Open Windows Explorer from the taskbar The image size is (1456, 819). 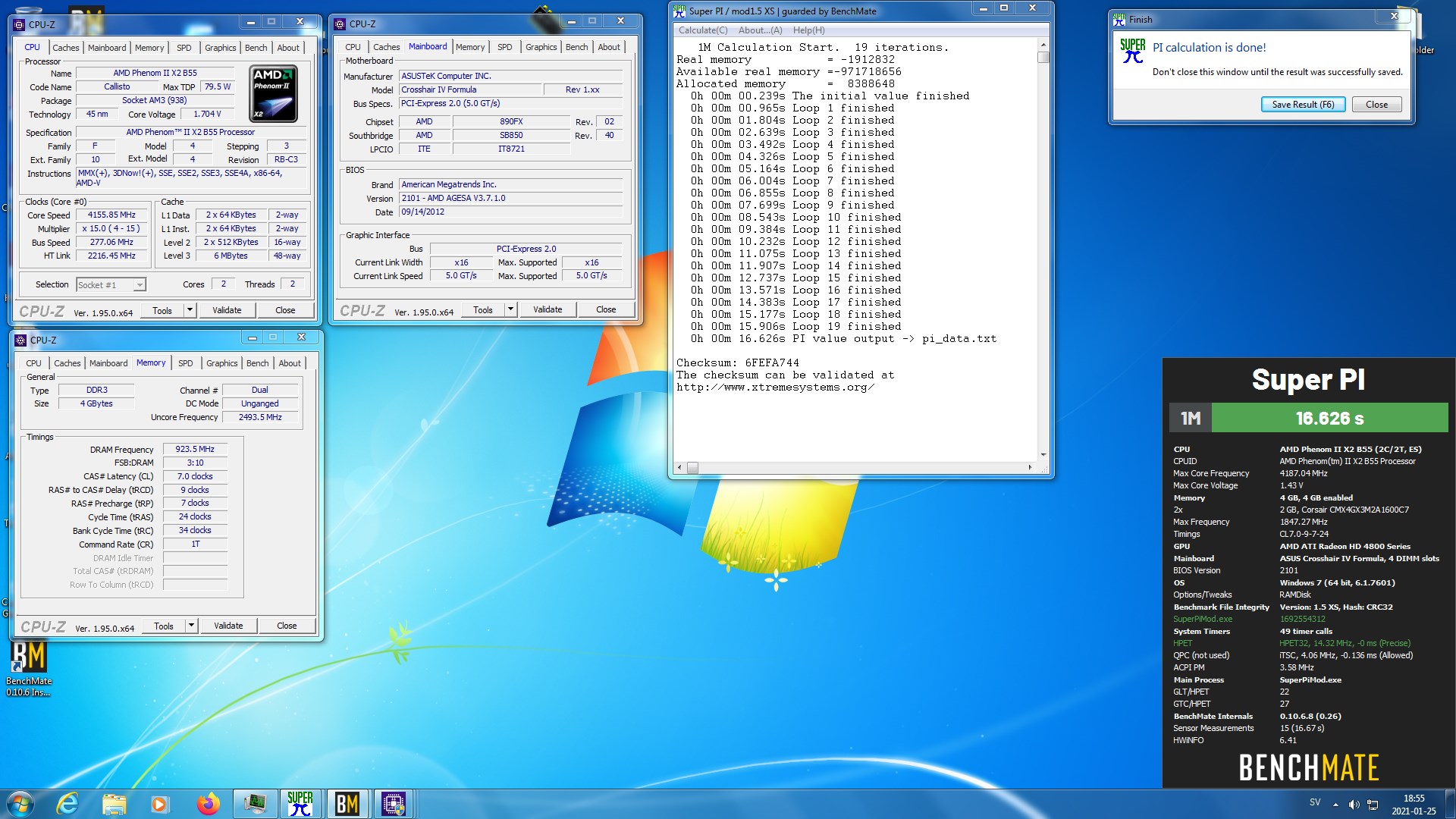click(115, 804)
